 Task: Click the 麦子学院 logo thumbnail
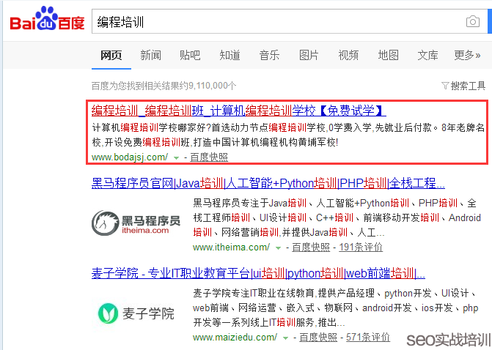tap(136, 313)
